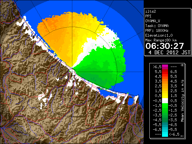This screenshot has height=144, width=192.
Task: Click the "Max Range:80 km" text
Action: pyautogui.click(x=161, y=40)
